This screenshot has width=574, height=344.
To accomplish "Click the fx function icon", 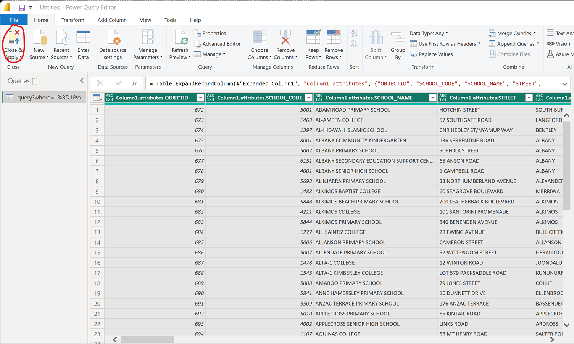I will click(134, 83).
